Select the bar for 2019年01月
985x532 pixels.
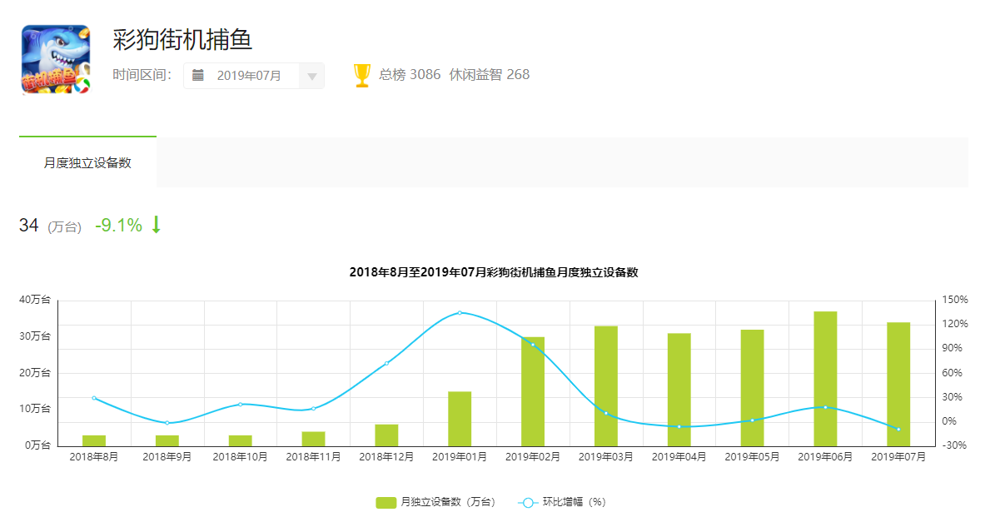coord(460,419)
